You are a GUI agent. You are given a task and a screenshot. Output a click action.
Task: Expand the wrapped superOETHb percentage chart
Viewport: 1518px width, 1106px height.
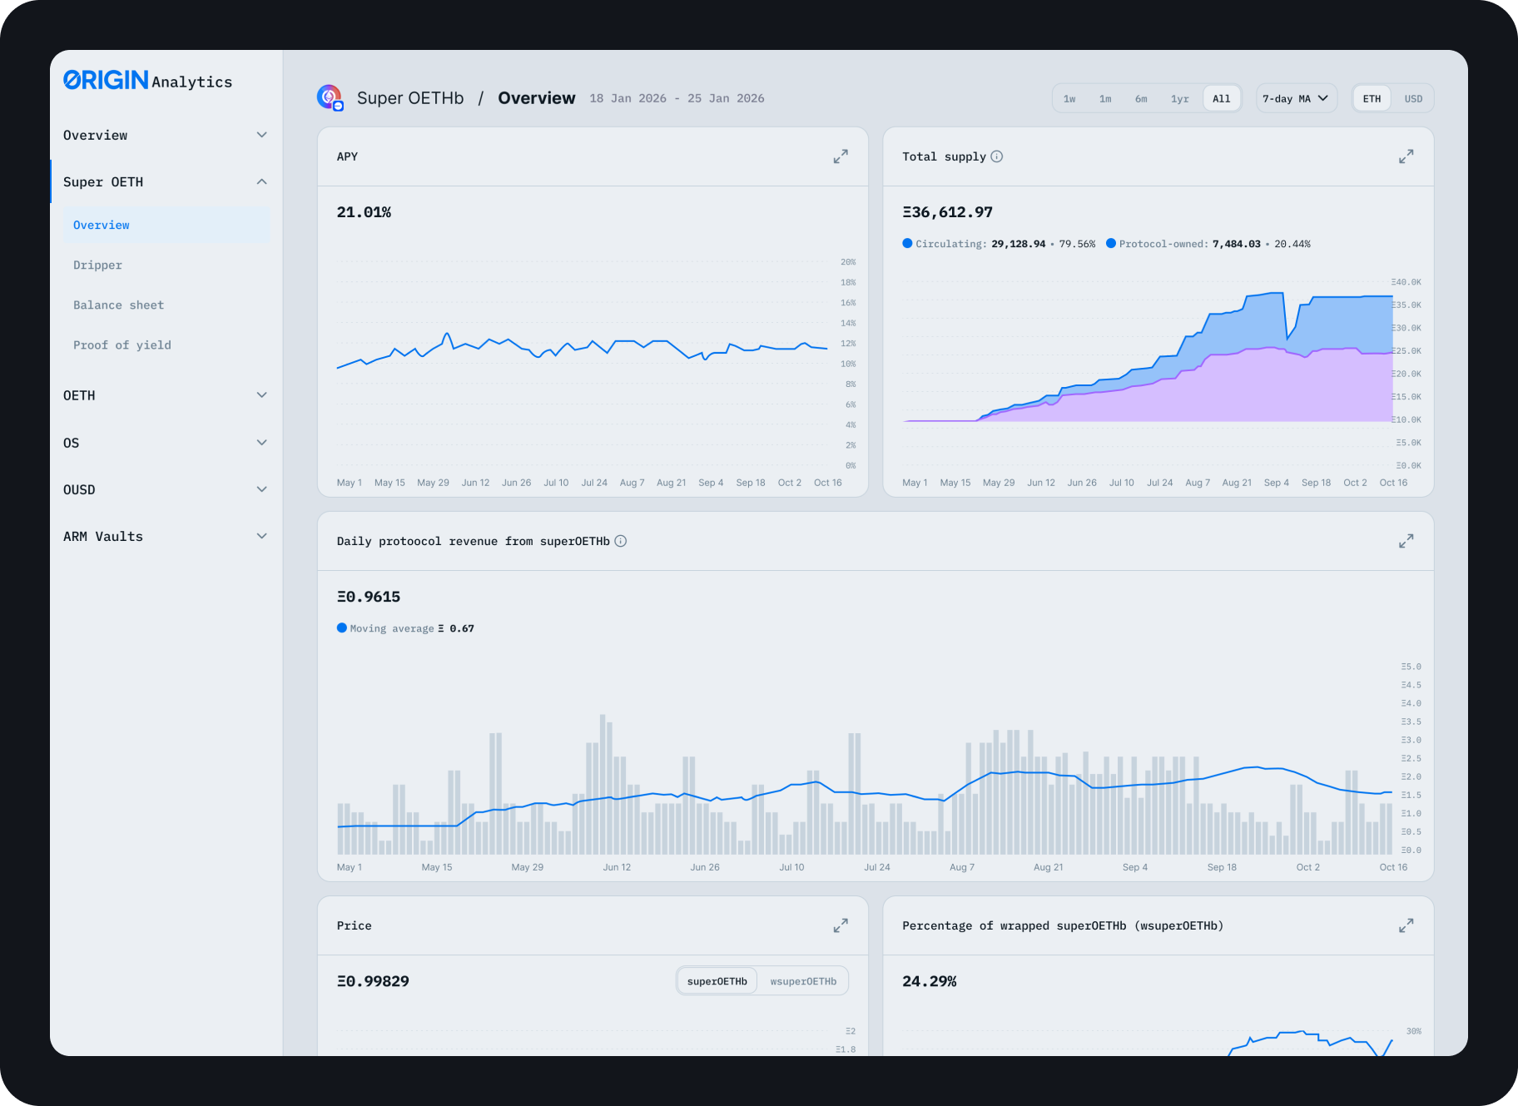(x=1406, y=925)
